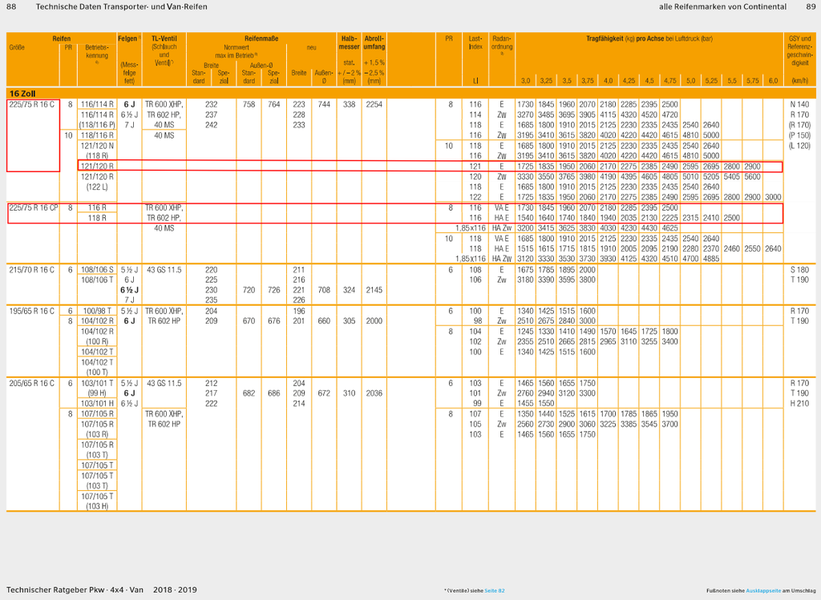
Task: Click the '16 Zoll' section heading
Action: coord(22,94)
